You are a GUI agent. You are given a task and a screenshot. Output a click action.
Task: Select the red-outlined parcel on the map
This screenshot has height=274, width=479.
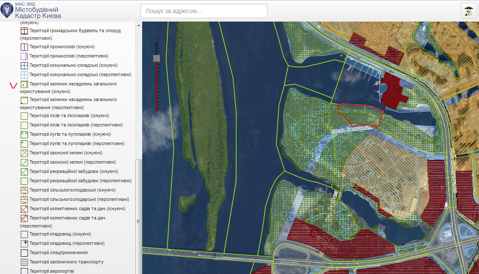[361, 114]
